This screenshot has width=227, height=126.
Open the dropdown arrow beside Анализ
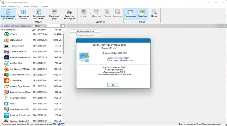tap(90, 14)
